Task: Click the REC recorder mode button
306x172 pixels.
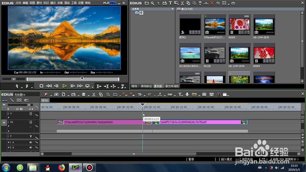Action: click(x=113, y=3)
